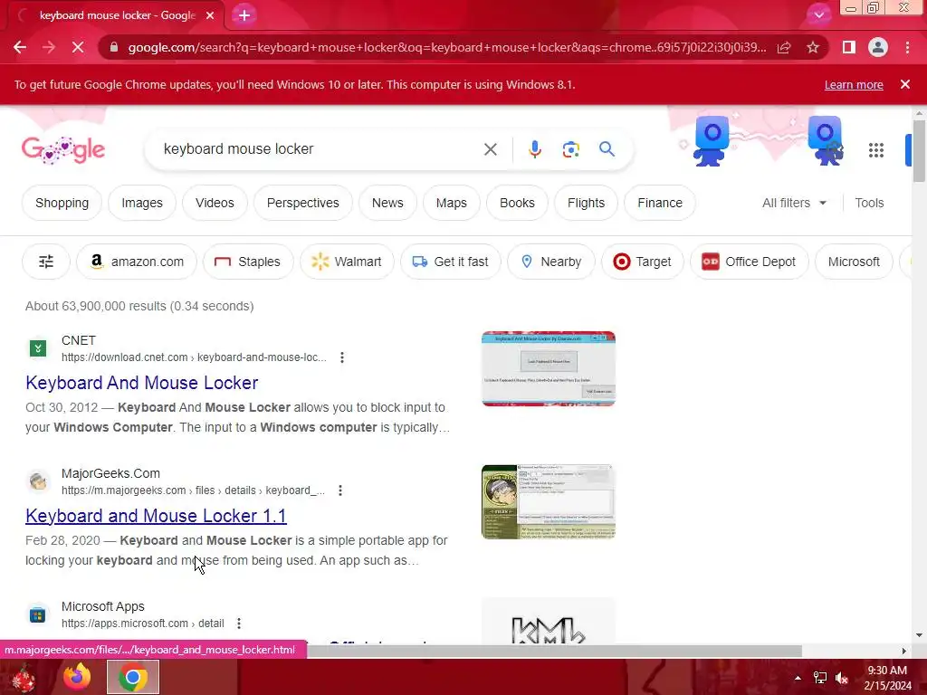Click Chrome icon in taskbar
This screenshot has height=695, width=927.
(x=133, y=677)
